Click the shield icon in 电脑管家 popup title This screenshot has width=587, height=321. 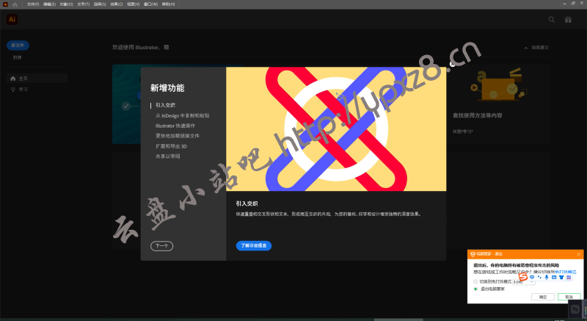[473, 254]
